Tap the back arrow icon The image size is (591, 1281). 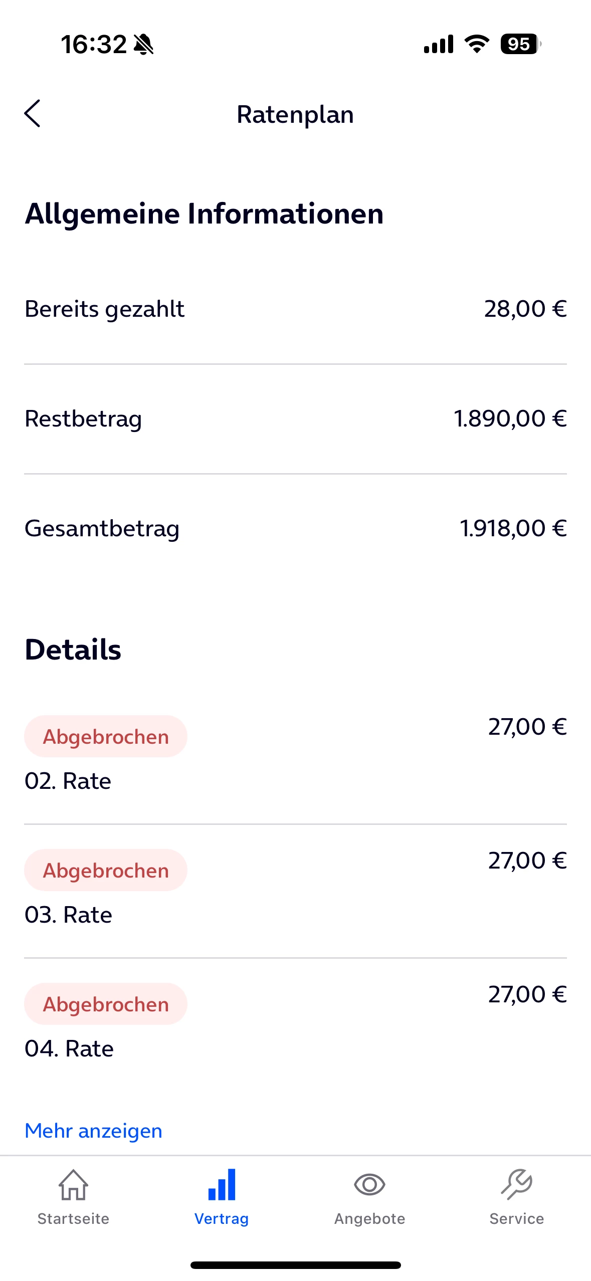coord(33,114)
